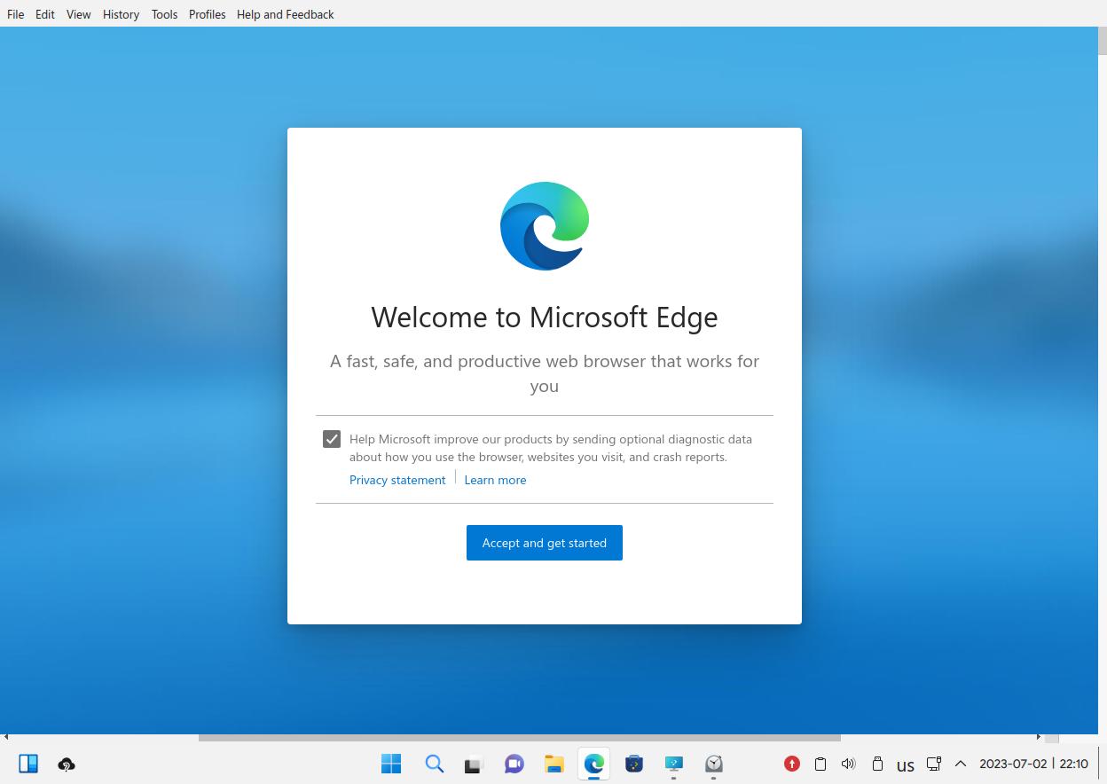The image size is (1107, 784).
Task: Click the Microsoft Edge logo
Action: (545, 226)
